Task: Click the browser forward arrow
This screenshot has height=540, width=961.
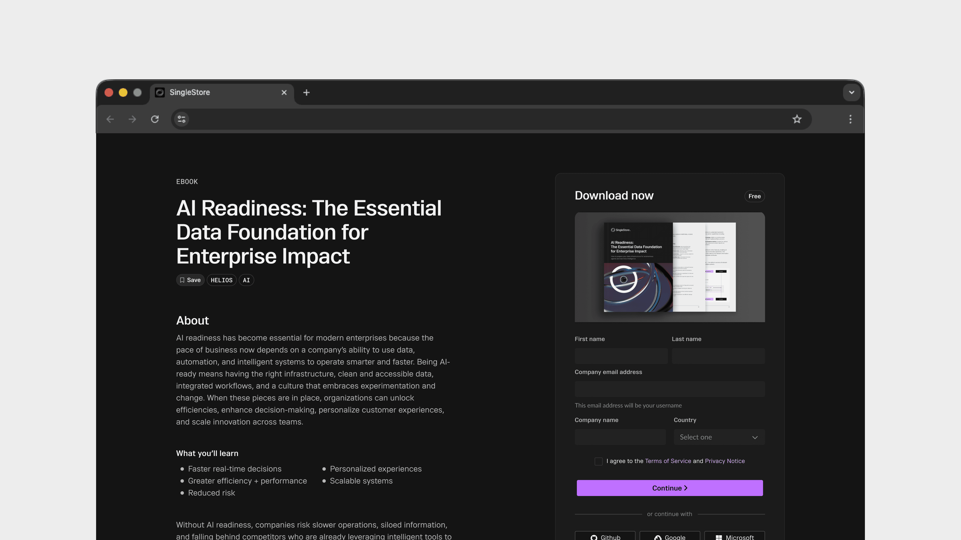Action: coord(132,119)
